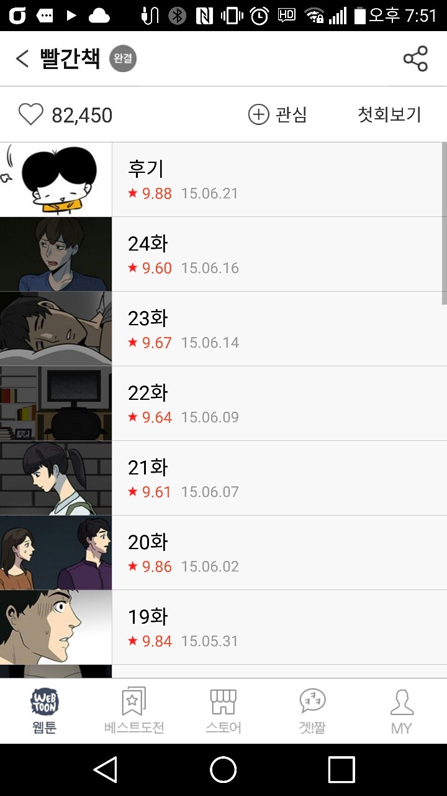The width and height of the screenshot is (447, 796).
Task: Tap the Android home circle button
Action: pyautogui.click(x=223, y=770)
